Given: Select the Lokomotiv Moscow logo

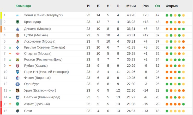Looking at the screenshot, I should 17,42.
